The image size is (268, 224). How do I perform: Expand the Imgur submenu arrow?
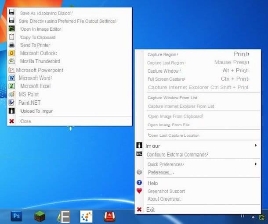[256, 145]
